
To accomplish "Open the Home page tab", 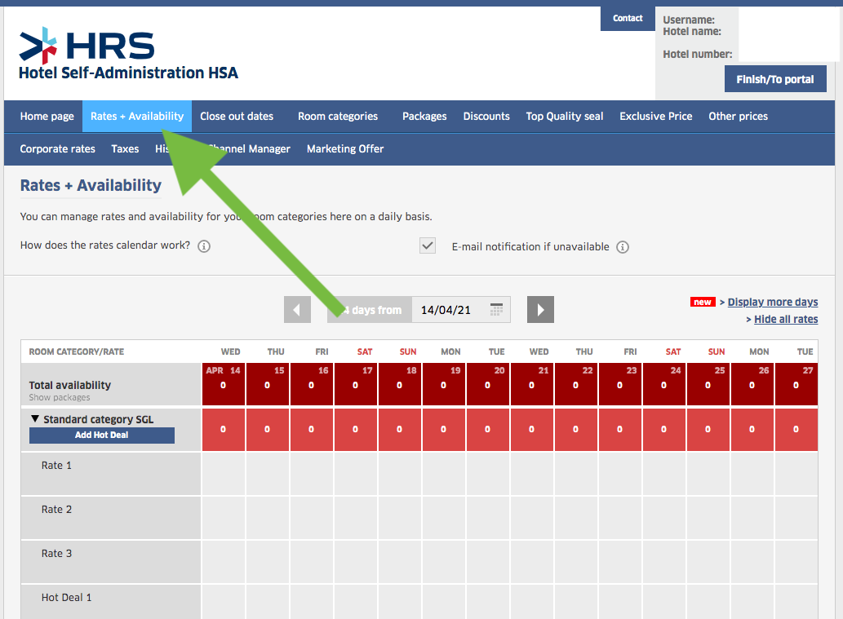I will (47, 116).
